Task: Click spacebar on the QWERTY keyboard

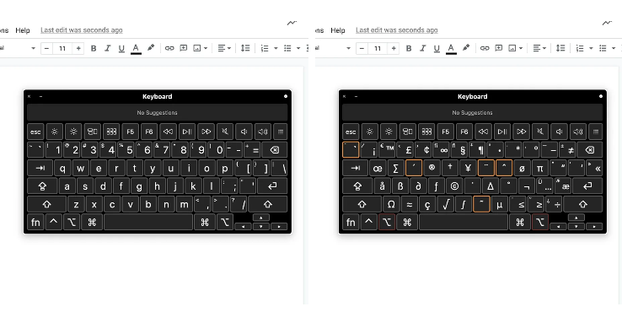Action: tap(148, 222)
